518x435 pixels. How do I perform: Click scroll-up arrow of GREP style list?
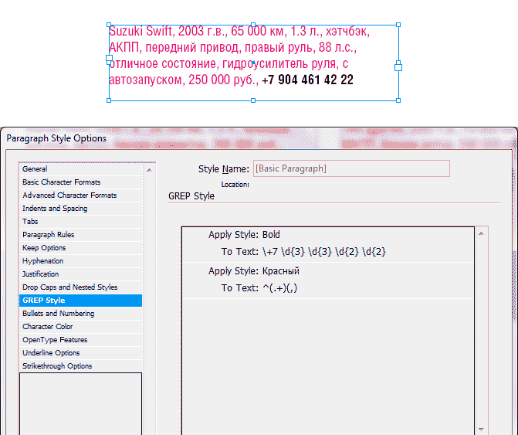point(481,233)
